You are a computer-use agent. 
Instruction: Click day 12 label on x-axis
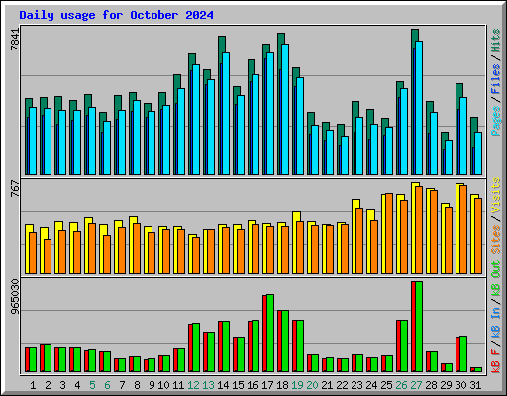tap(193, 385)
